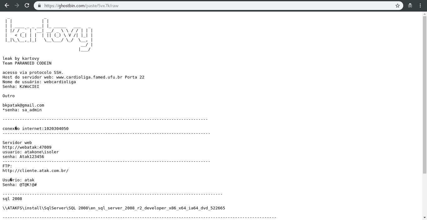427x220 pixels.
Task: Click the 'Servidor web' heading text
Action: pyautogui.click(x=17, y=142)
